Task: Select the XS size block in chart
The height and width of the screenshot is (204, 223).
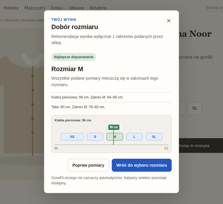Action: pos(72,137)
